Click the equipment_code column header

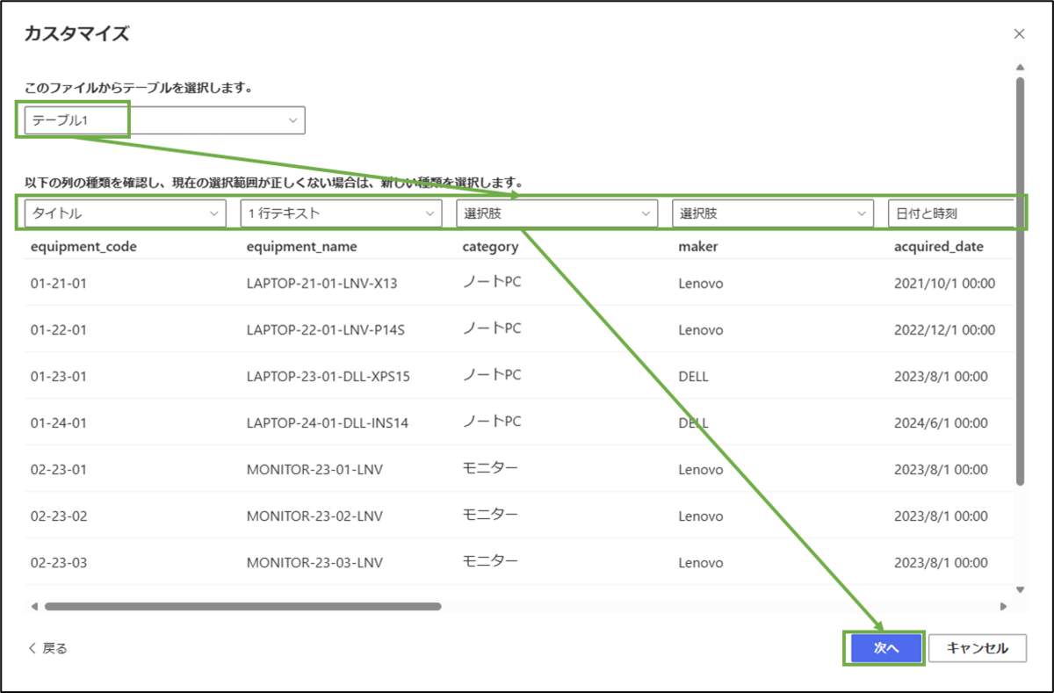83,247
